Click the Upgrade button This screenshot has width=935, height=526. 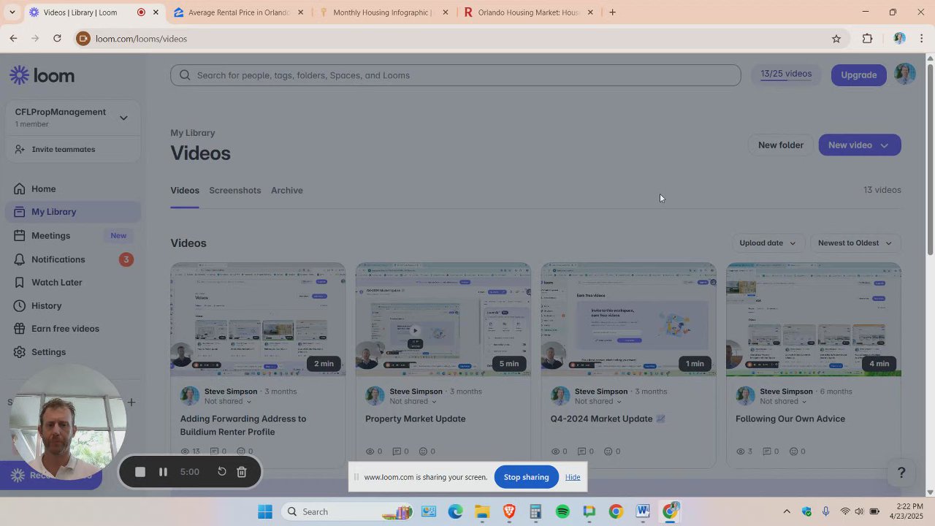pyautogui.click(x=858, y=75)
